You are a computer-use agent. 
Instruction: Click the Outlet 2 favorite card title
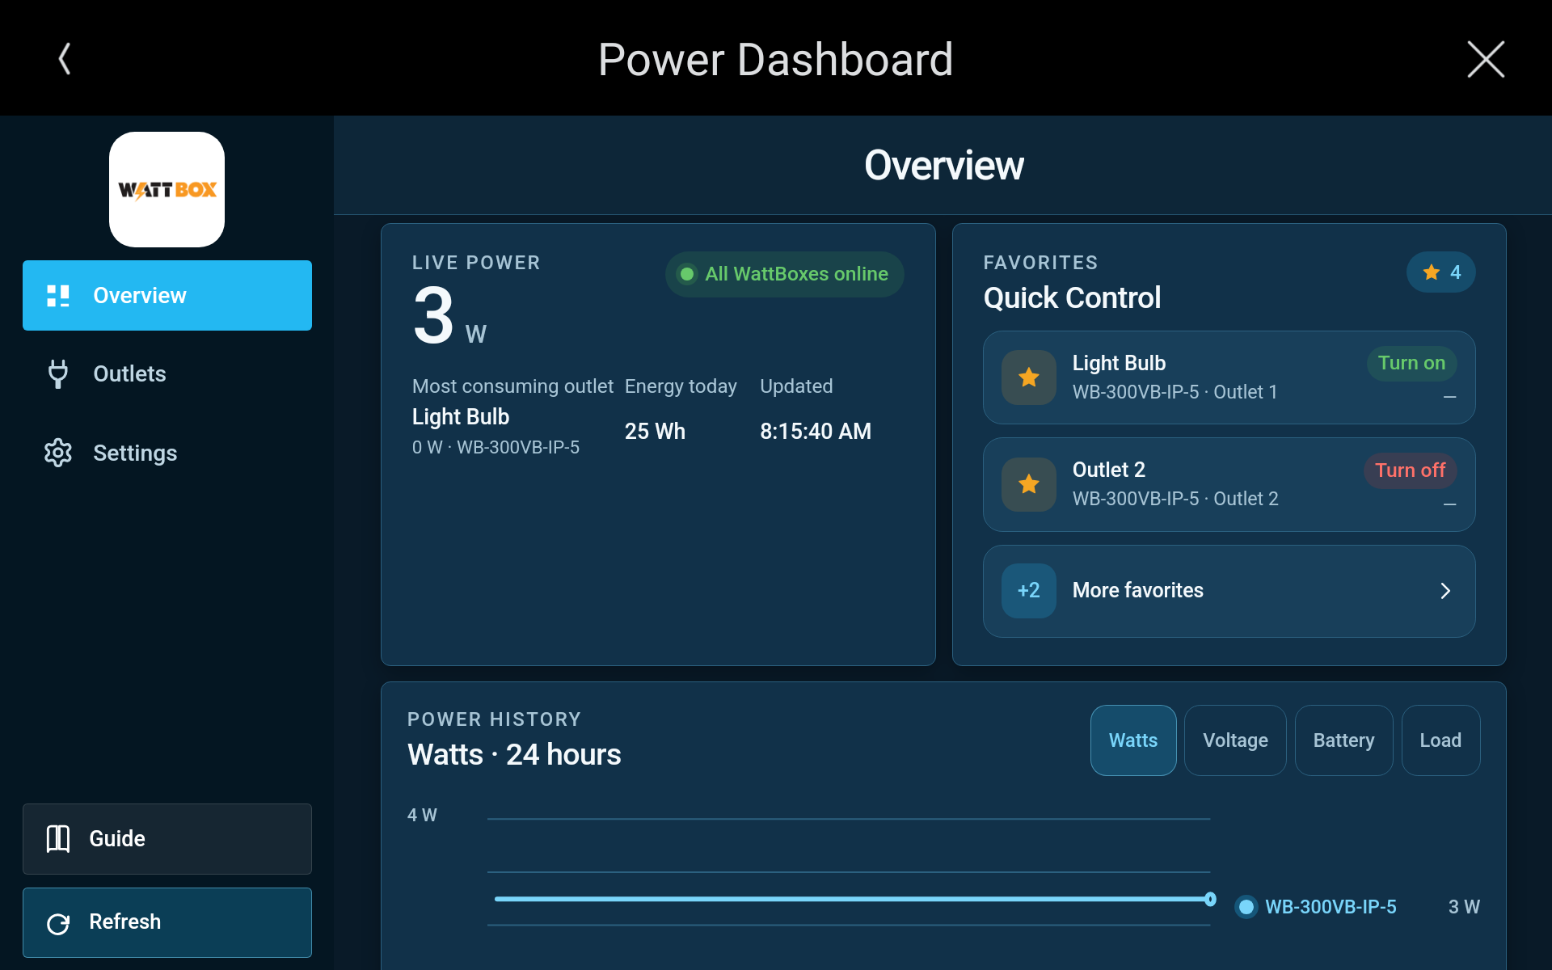click(1109, 470)
